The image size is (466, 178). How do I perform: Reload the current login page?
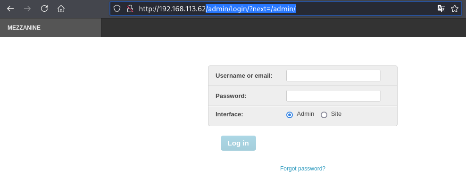pos(44,8)
